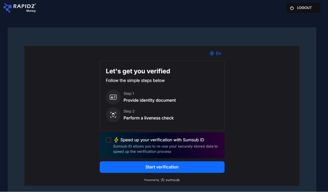Enable the Sumsub ID speed-up checkbox

(108, 140)
